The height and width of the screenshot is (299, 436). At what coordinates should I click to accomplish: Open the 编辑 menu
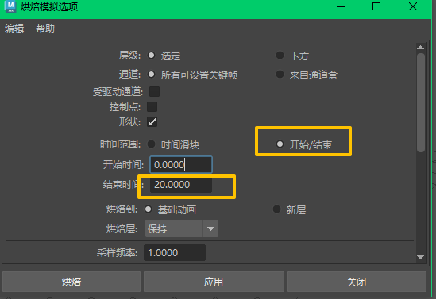pos(14,29)
